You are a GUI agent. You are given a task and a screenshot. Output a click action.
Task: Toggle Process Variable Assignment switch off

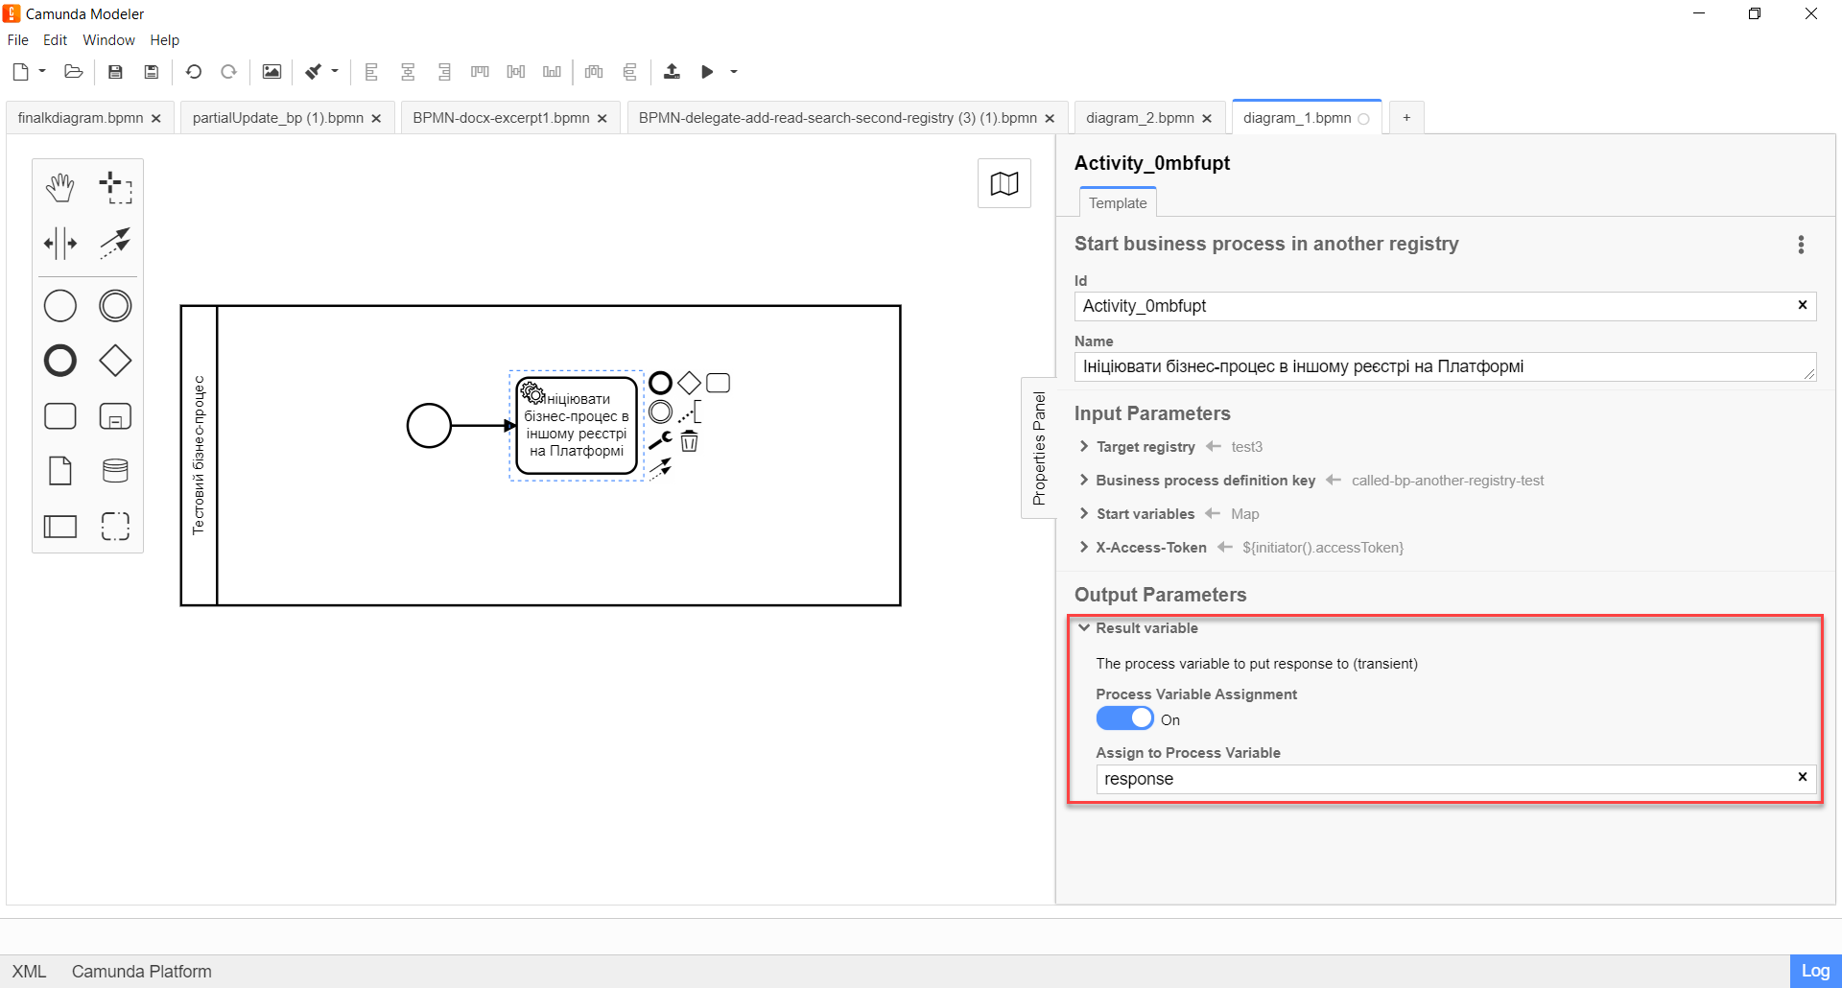click(x=1124, y=718)
